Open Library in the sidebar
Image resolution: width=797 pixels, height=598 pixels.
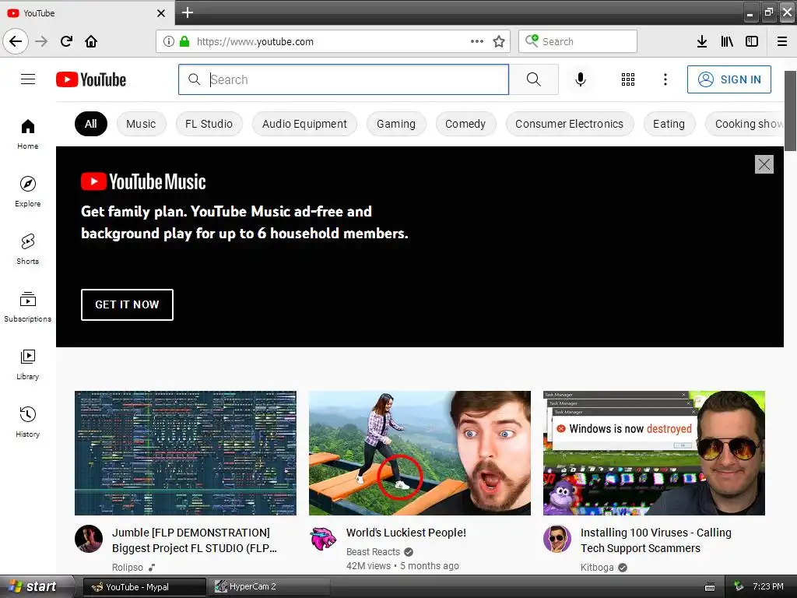(28, 364)
